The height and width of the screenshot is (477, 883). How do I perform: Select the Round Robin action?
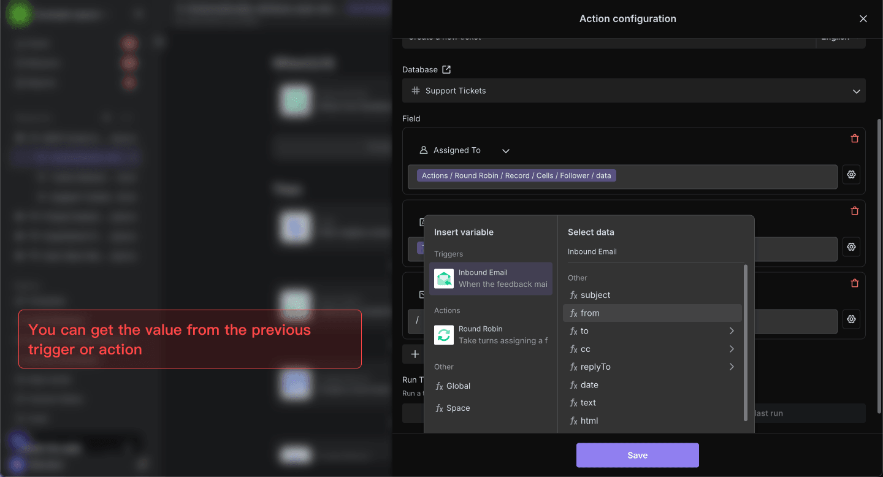pos(491,335)
